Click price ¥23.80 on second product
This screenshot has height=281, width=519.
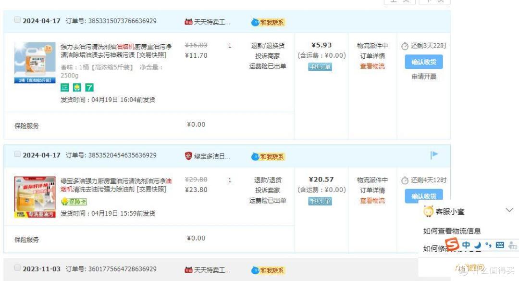196,190
